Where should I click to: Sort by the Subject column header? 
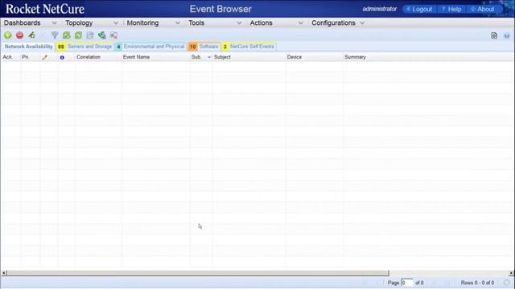click(x=222, y=57)
